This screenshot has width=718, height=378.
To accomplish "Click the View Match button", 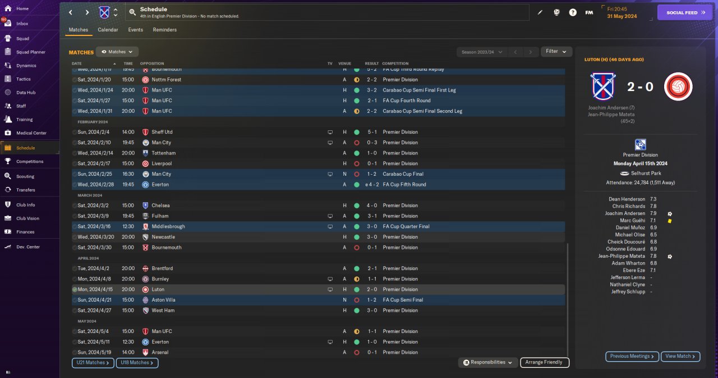I will tap(681, 356).
